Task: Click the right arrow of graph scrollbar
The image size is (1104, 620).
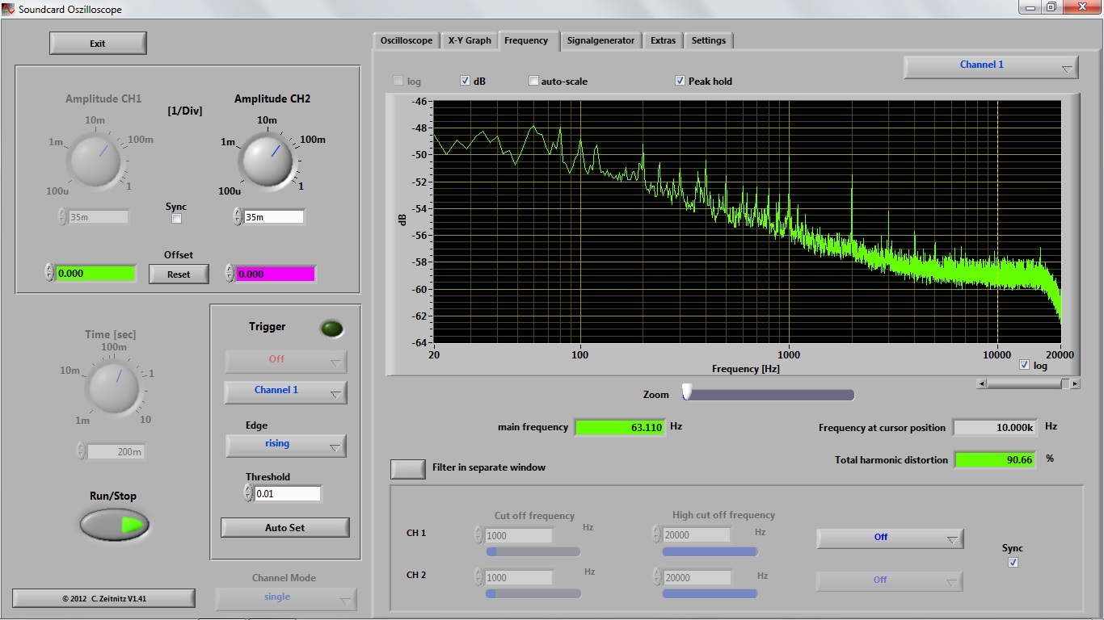Action: (x=1074, y=384)
